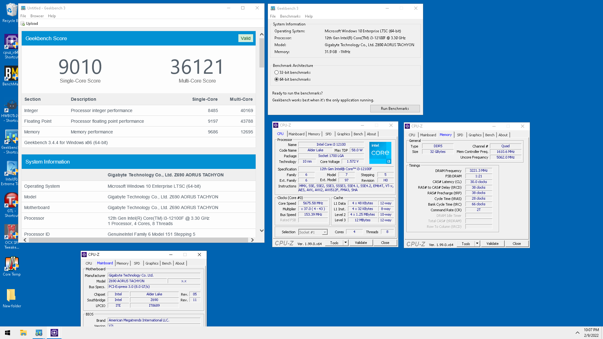Switch to Mainboard tab in CPU-Z CPU window
Screen dimensions: 603x339
pyautogui.click(x=296, y=134)
